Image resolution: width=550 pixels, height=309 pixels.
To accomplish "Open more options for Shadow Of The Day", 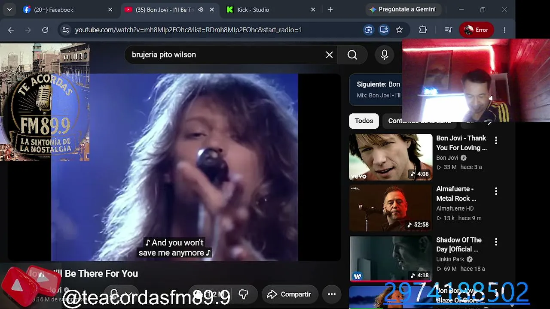I will pyautogui.click(x=496, y=242).
